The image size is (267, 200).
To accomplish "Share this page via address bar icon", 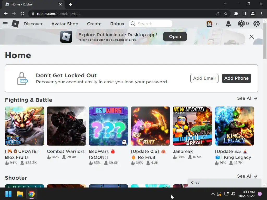I will (217, 14).
